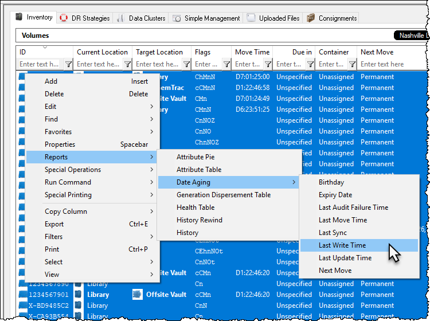The image size is (430, 321).
Task: Switch to the Simple Management tab
Action: point(206,18)
